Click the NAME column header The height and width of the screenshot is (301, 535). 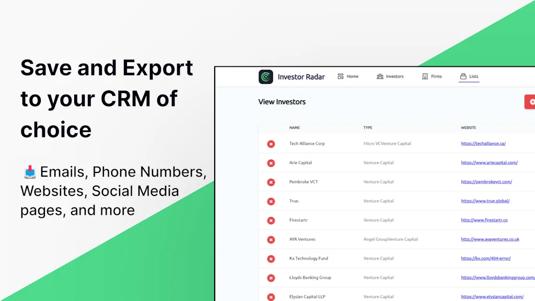point(294,127)
